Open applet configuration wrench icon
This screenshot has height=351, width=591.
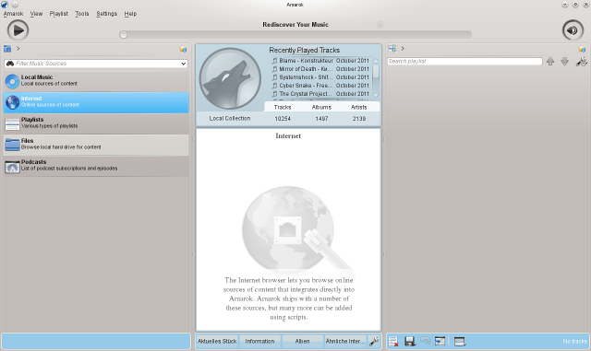pos(374,341)
